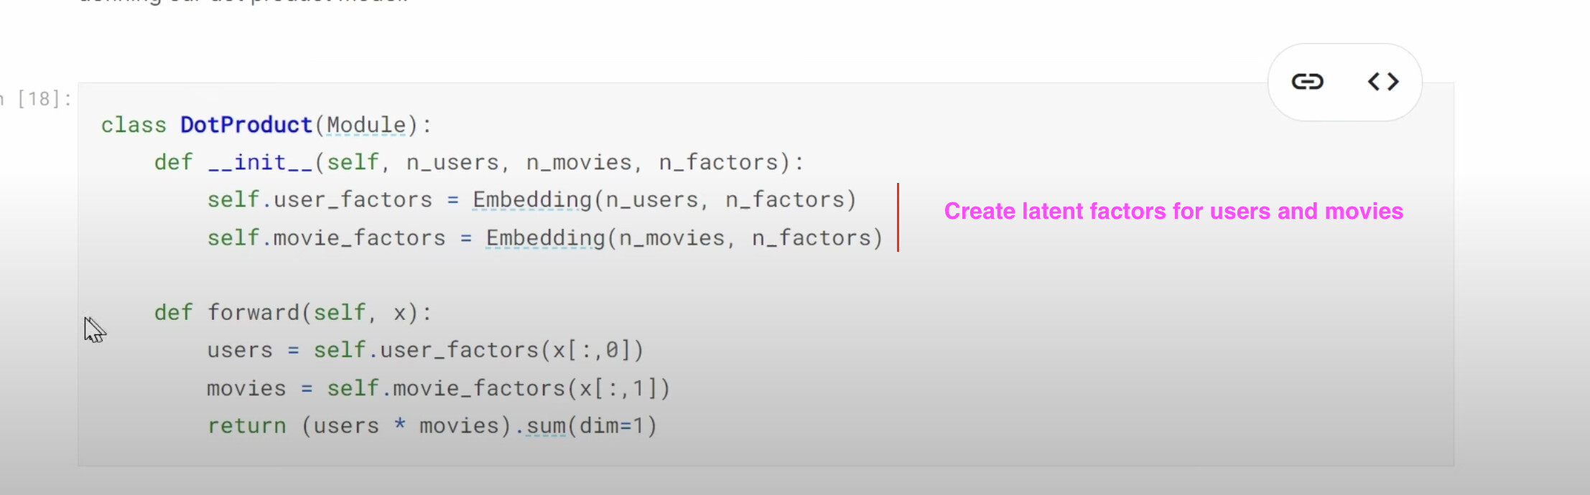The image size is (1590, 495).
Task: Click the pink latent factors annotation text
Action: coord(1173,211)
